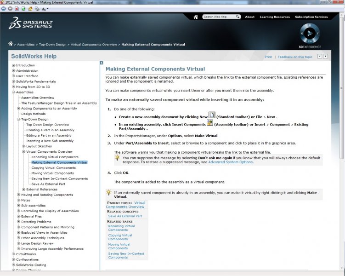Stop loading with the red X icon

pyautogui.click(x=17, y=9)
